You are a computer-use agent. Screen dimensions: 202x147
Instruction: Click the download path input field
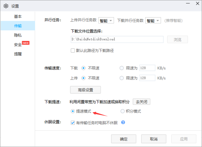(117, 39)
